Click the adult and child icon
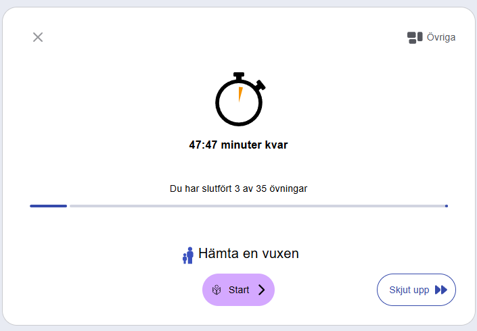 click(x=188, y=255)
